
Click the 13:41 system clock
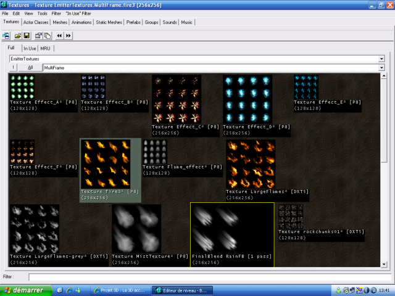click(x=384, y=290)
